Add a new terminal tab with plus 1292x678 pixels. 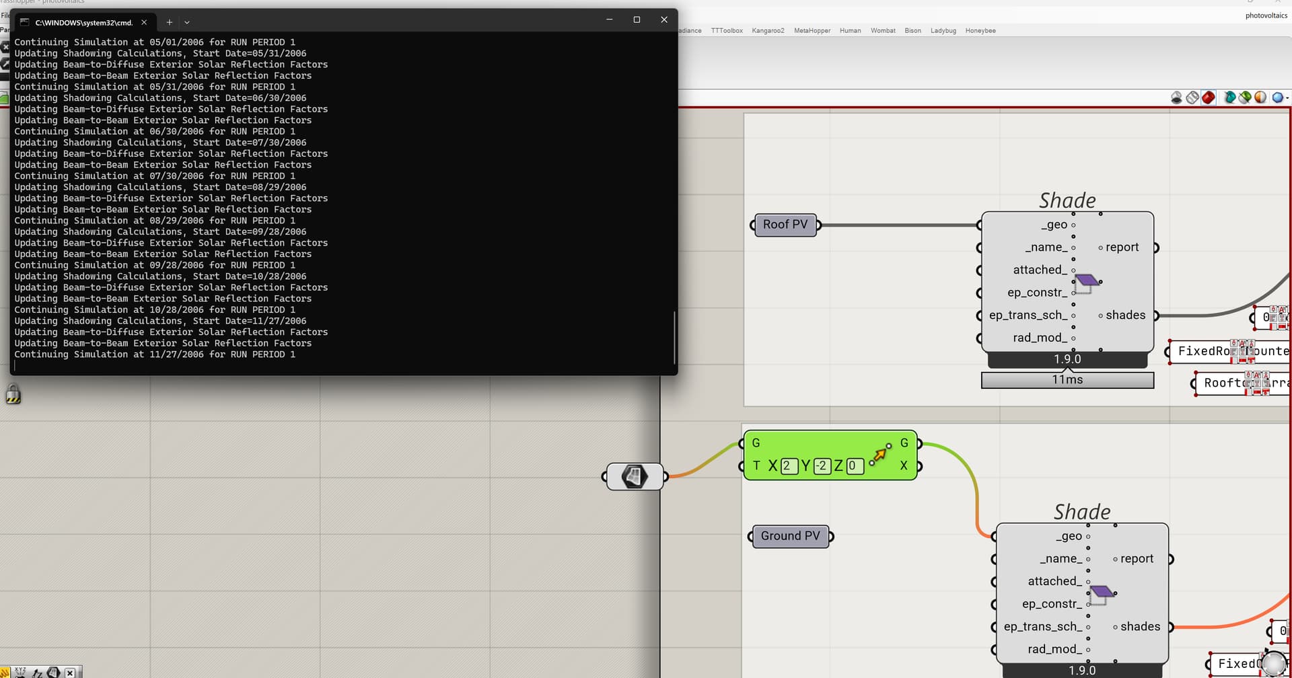click(170, 22)
